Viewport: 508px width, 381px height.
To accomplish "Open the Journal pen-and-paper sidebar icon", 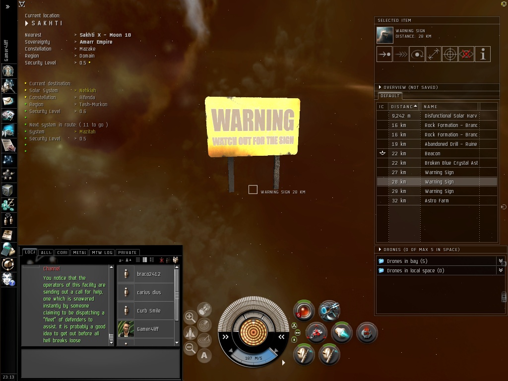I will (8, 145).
